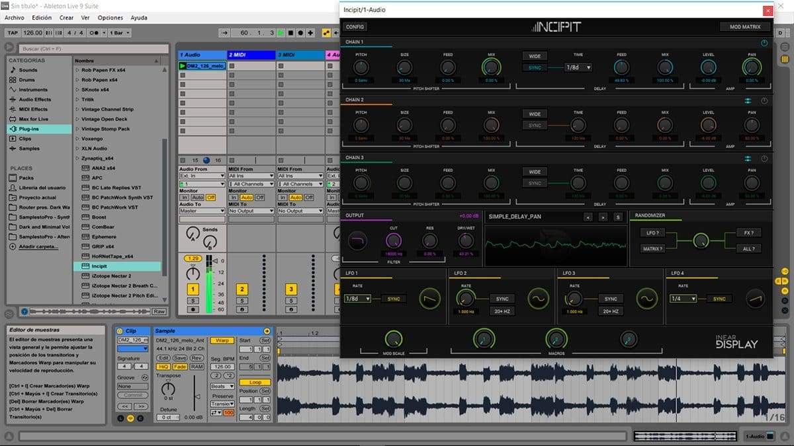Open the warp mode Beats dropdown

tap(222, 386)
